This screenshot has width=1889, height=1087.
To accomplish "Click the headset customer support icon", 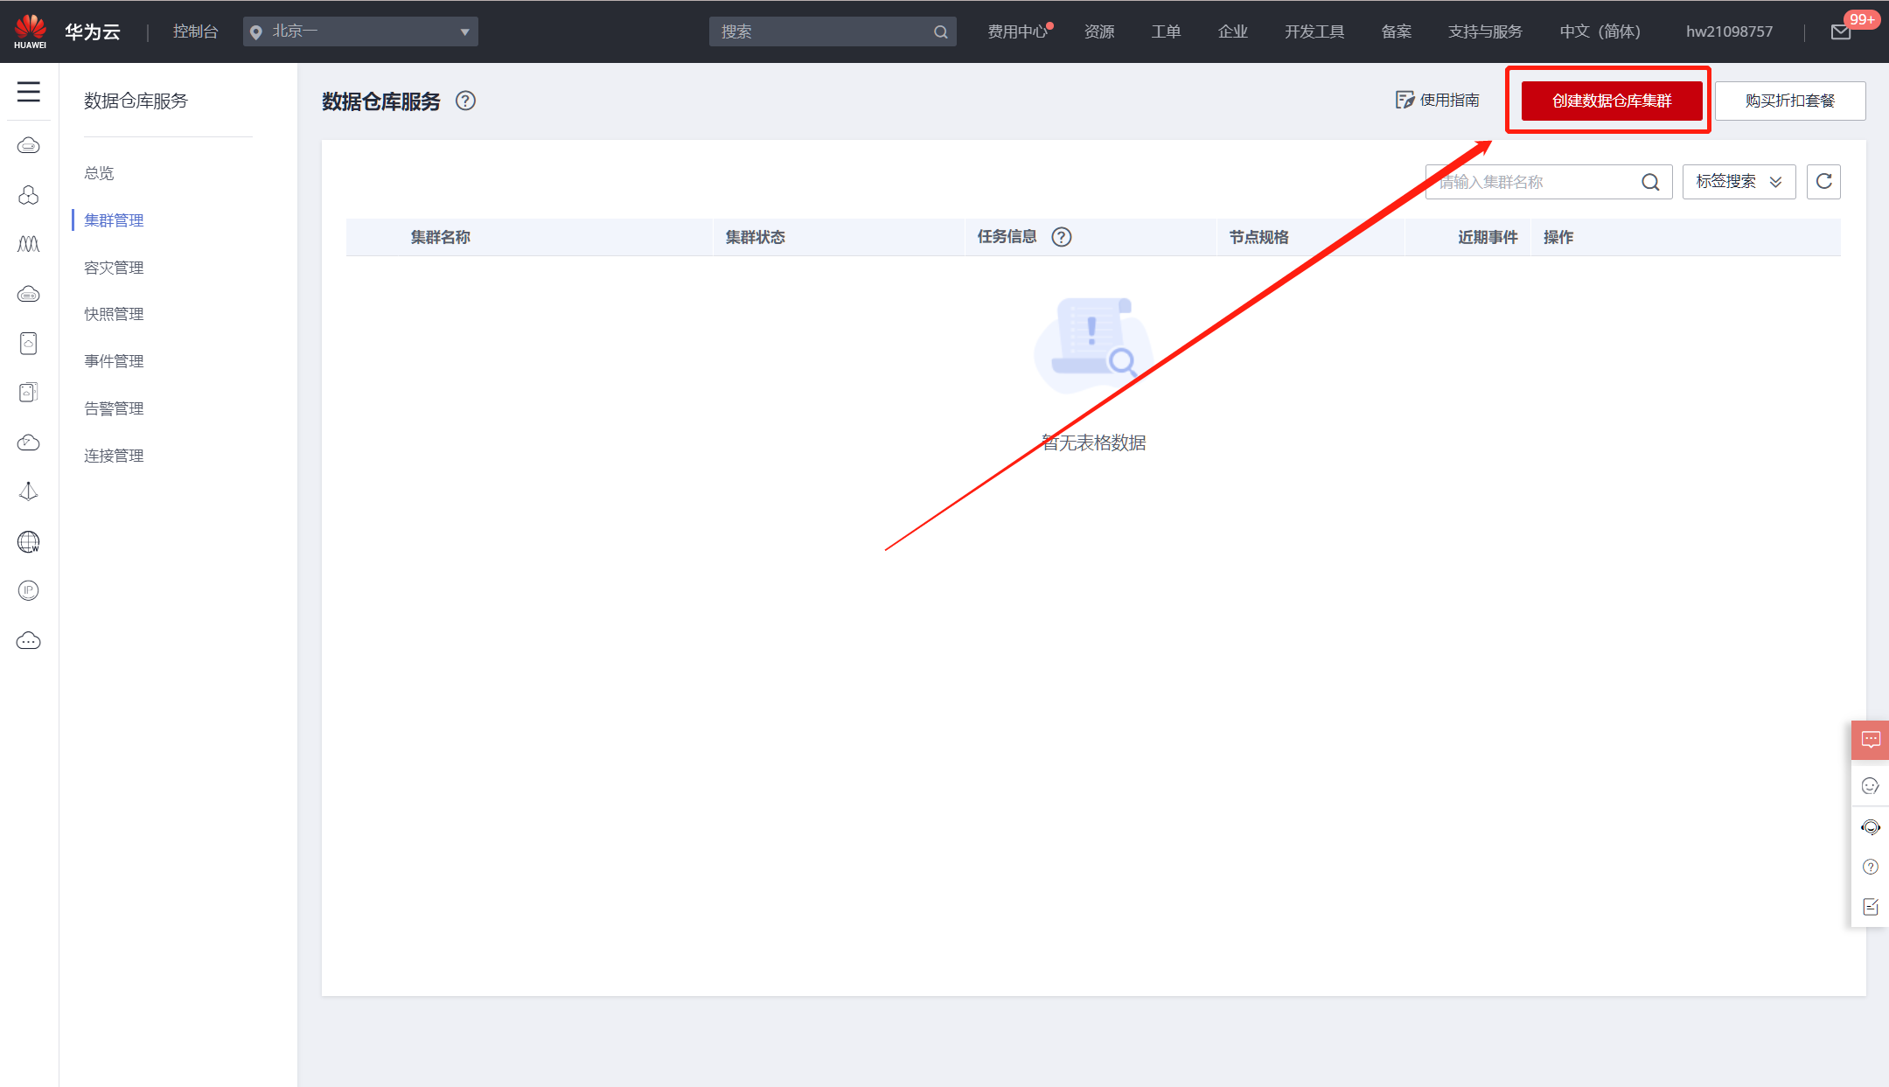I will [x=1870, y=827].
